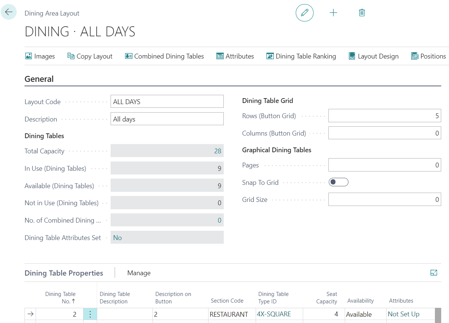This screenshot has height=323, width=449.
Task: Click the pencil edit icon
Action: (304, 13)
